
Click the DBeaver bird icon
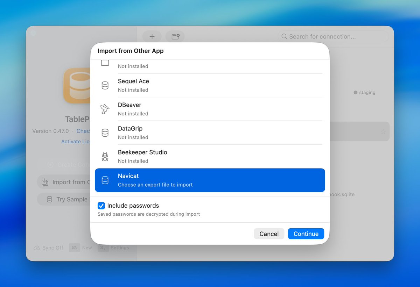coord(105,109)
